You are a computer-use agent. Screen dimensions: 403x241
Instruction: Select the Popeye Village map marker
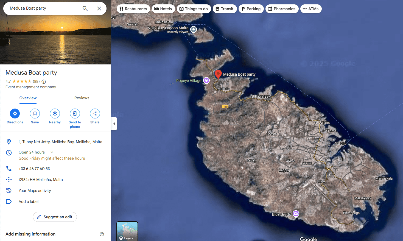point(206,80)
